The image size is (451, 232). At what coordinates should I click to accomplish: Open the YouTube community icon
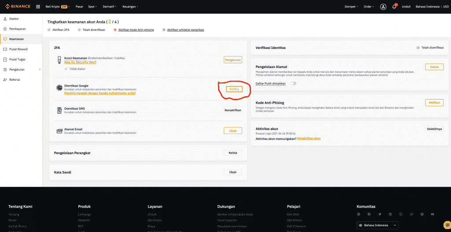(x=433, y=214)
